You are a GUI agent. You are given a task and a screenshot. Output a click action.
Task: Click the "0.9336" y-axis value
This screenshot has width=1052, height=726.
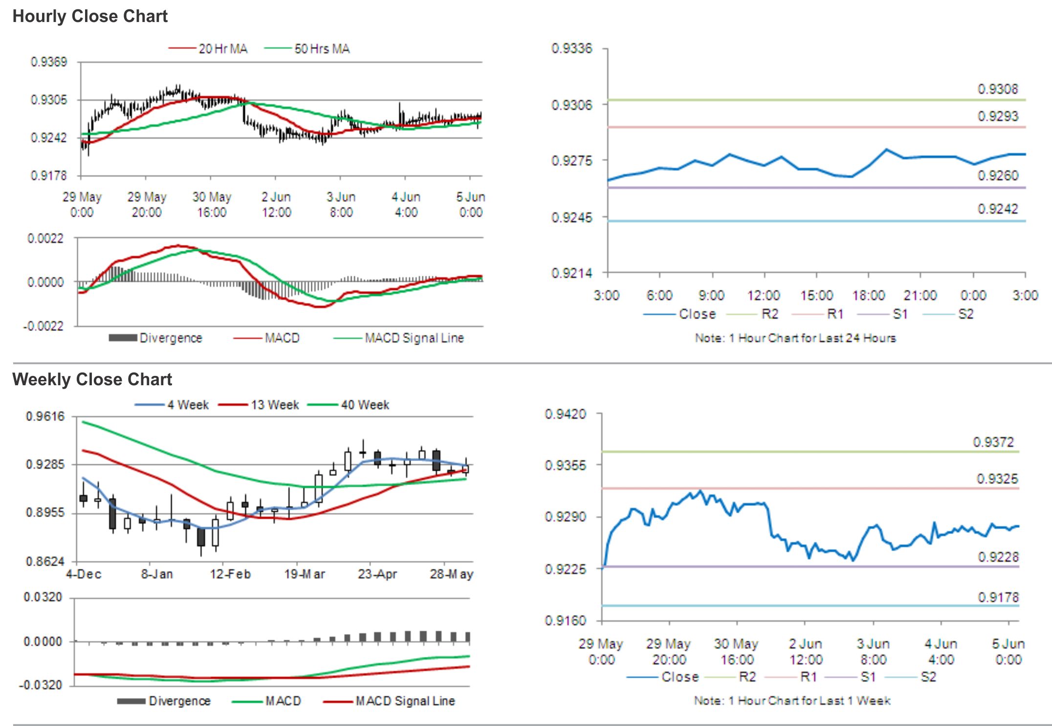571,48
